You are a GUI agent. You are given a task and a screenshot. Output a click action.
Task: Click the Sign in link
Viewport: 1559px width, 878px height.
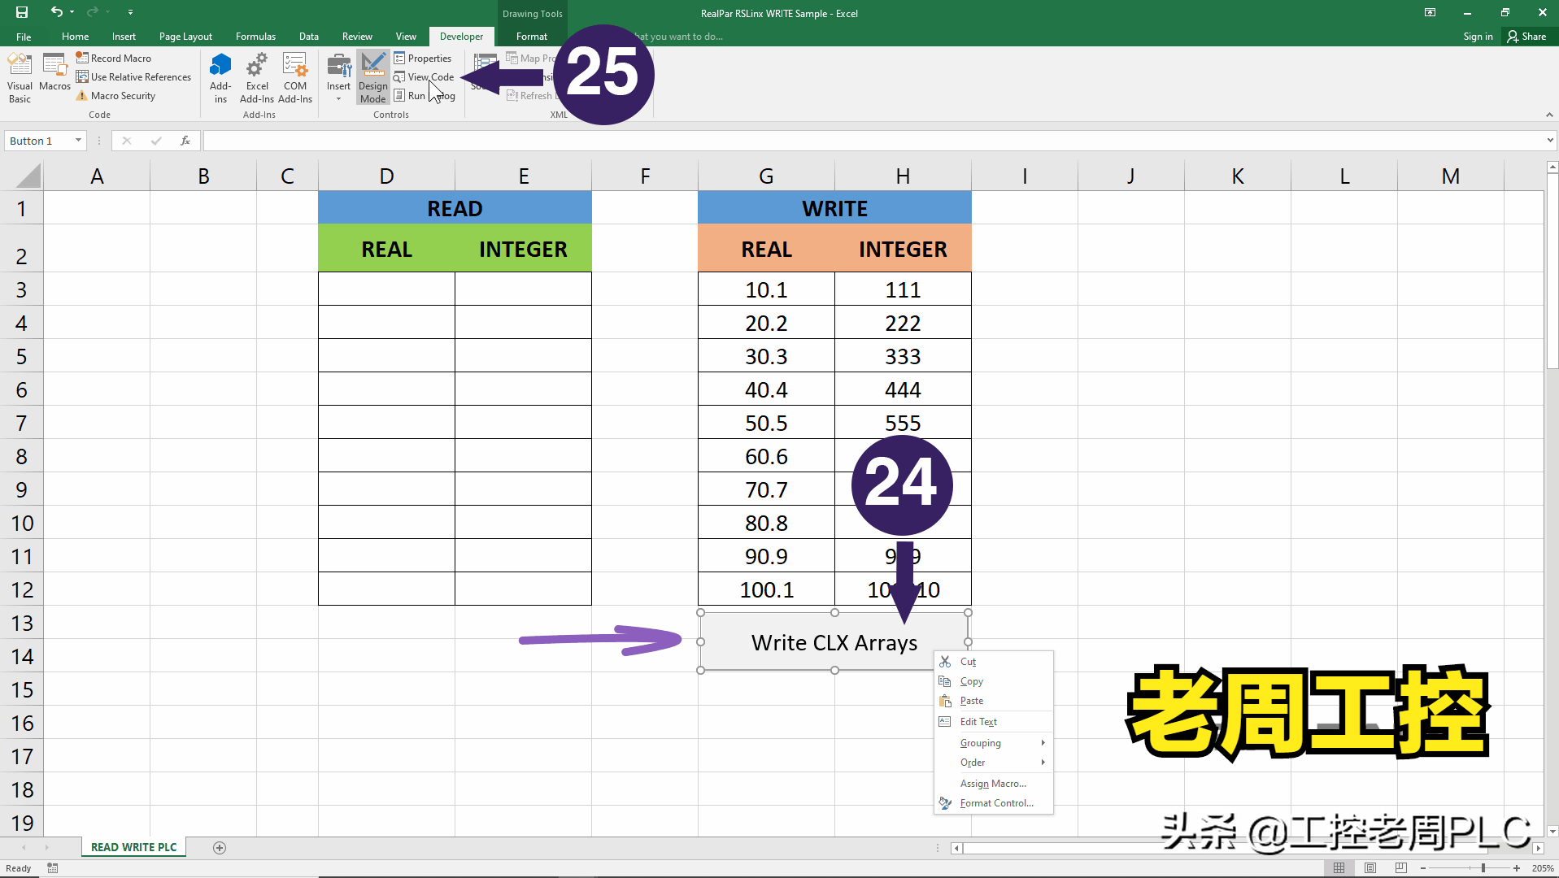(1477, 36)
